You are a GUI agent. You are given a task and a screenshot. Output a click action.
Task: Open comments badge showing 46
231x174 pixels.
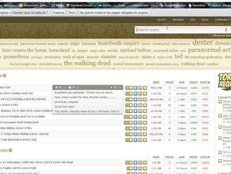(129, 128)
